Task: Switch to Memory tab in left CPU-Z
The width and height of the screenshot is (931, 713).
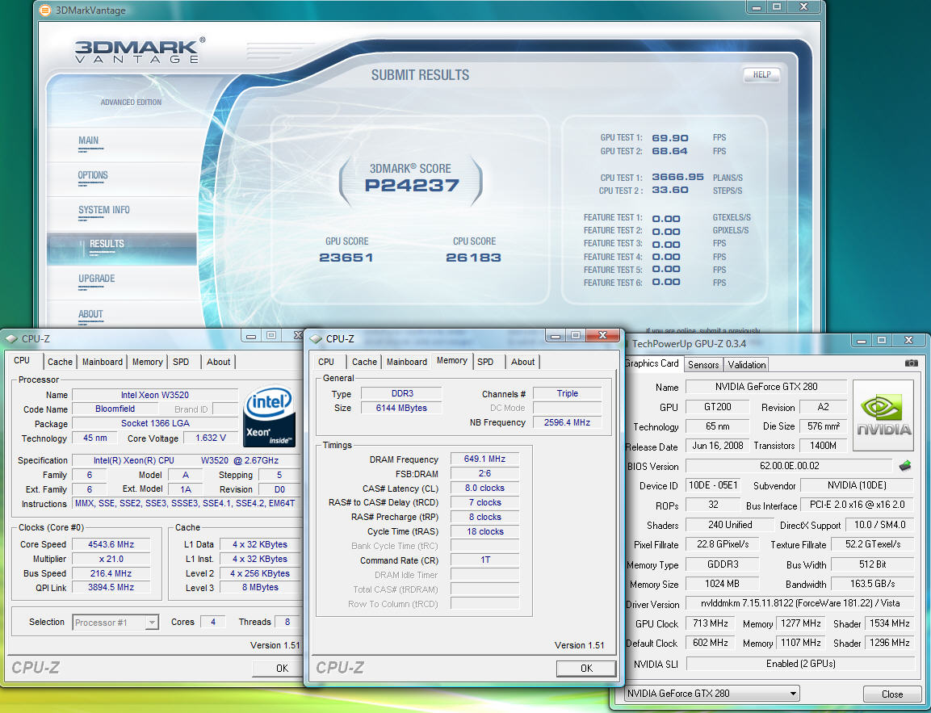Action: click(x=147, y=362)
